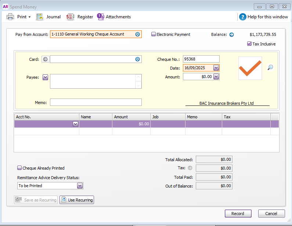Click the Card zoom arrow icon
Image resolution: width=292 pixels, height=226 pixels.
tap(45, 59)
